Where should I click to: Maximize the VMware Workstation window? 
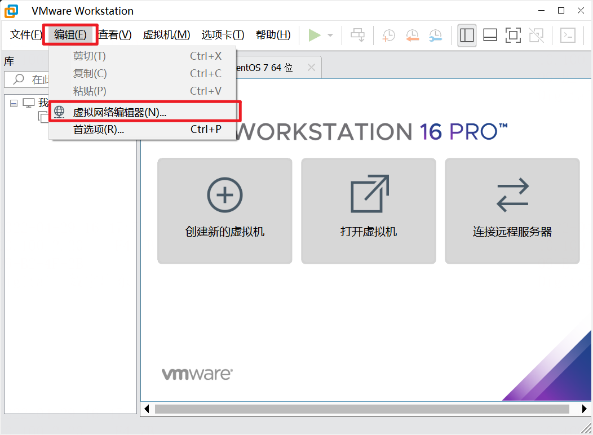(561, 11)
